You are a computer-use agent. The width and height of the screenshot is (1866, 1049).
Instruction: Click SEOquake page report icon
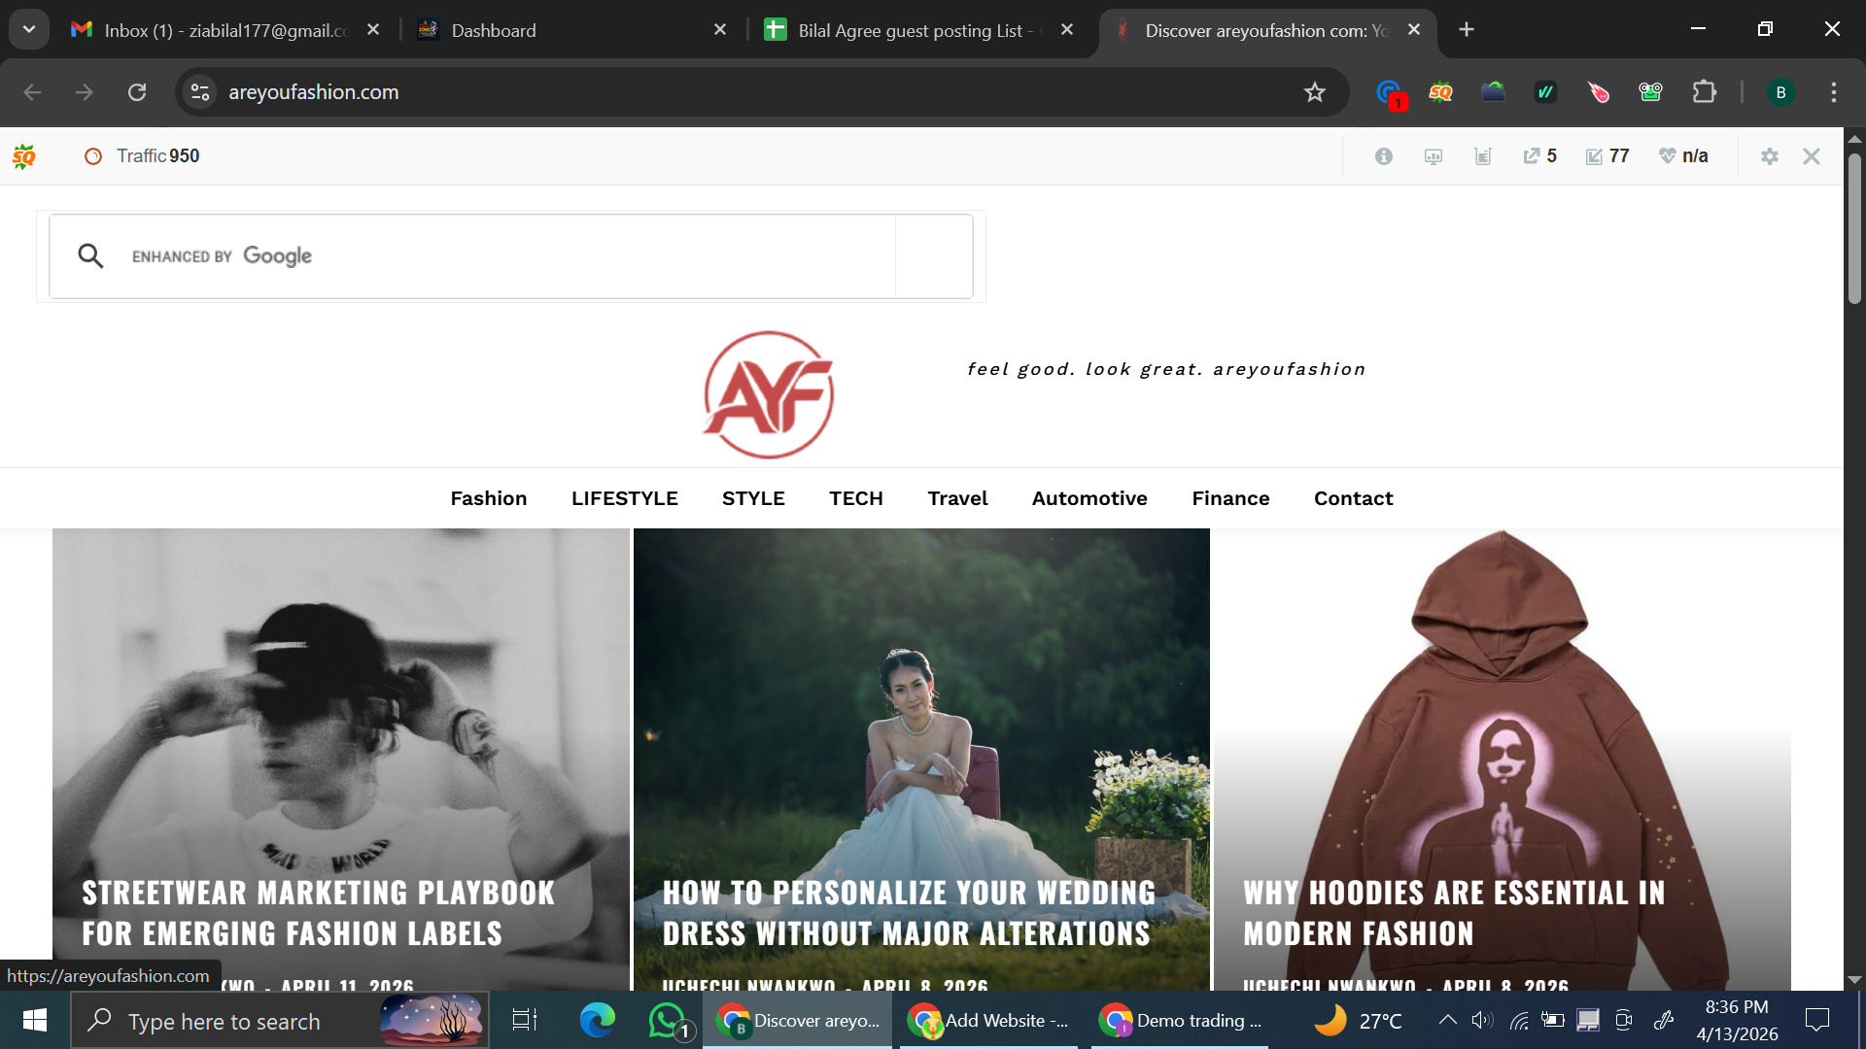click(1483, 156)
